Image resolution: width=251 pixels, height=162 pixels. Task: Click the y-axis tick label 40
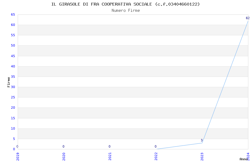point(13,66)
